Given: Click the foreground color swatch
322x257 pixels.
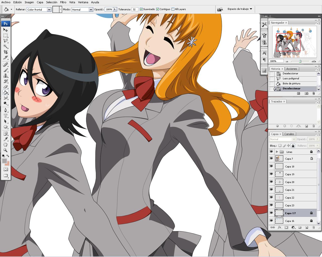Looking at the screenshot, I should pos(5,161).
